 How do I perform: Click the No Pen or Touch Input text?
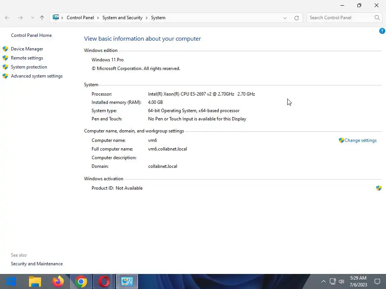[x=197, y=119]
